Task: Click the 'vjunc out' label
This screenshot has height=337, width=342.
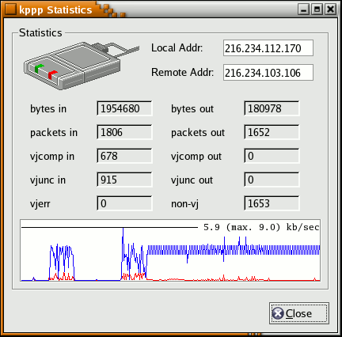Action: click(x=192, y=180)
